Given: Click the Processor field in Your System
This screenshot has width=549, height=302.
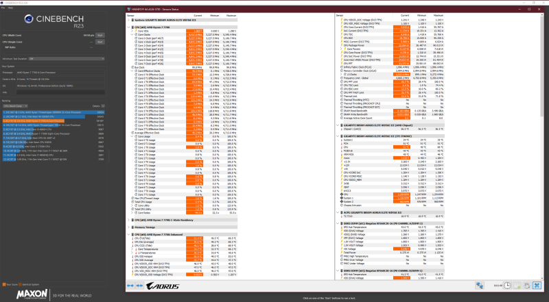Looking at the screenshot, I should [60, 73].
